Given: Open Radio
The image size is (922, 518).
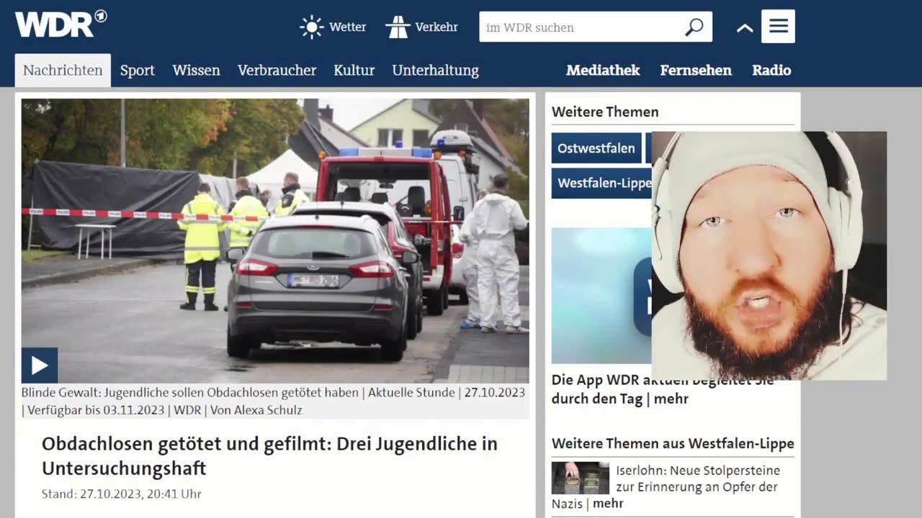Looking at the screenshot, I should pos(771,71).
